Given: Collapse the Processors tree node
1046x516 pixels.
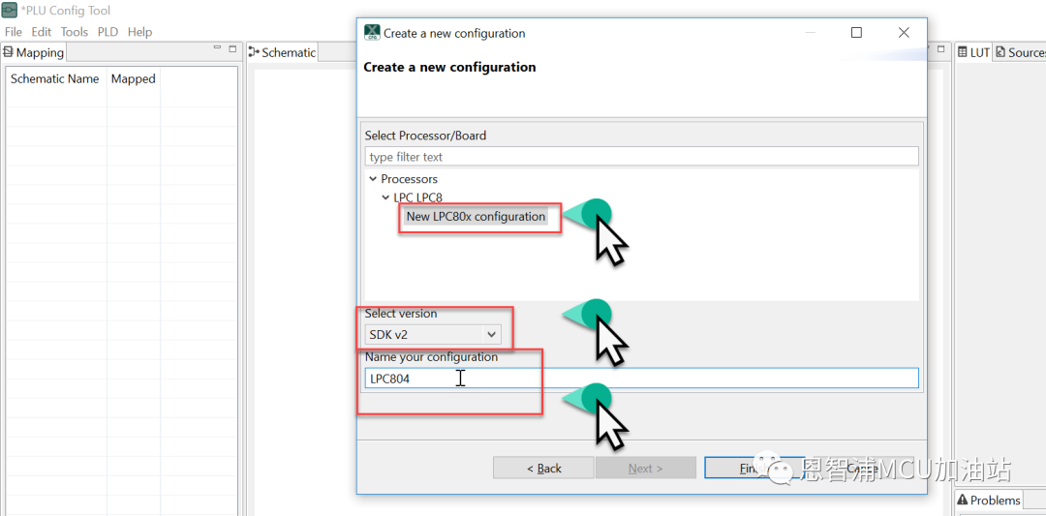Looking at the screenshot, I should (372, 179).
